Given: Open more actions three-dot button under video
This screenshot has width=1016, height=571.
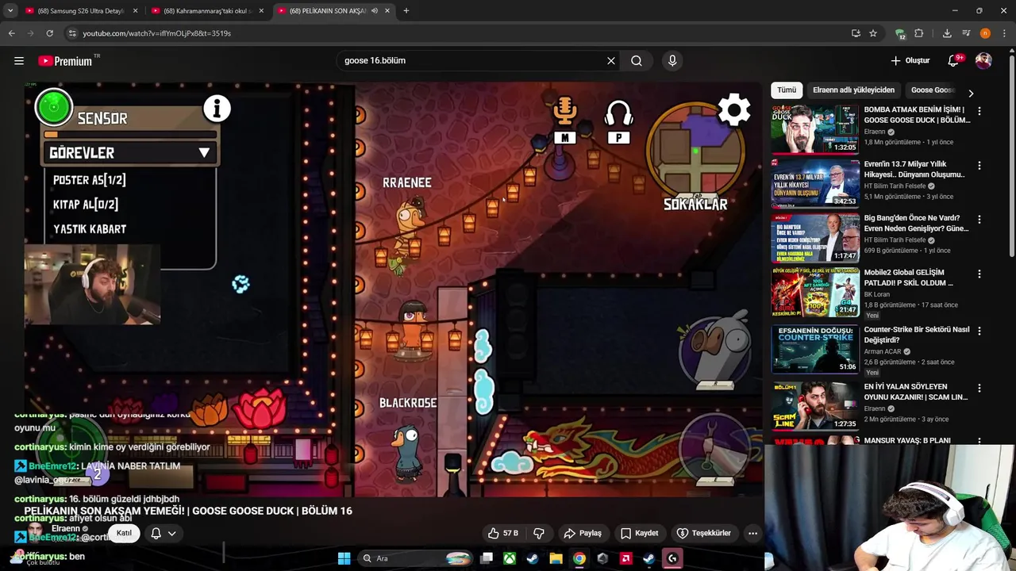Looking at the screenshot, I should click(x=752, y=533).
